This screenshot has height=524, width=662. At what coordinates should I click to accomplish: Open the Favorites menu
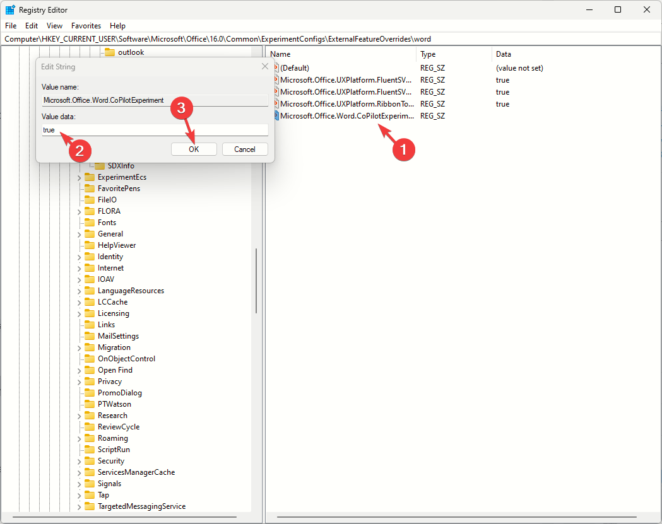tap(86, 26)
